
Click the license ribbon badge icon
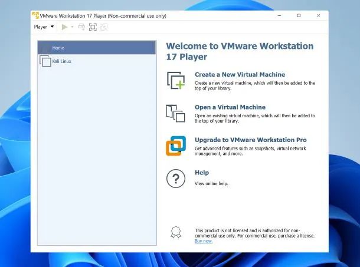pyautogui.click(x=176, y=233)
